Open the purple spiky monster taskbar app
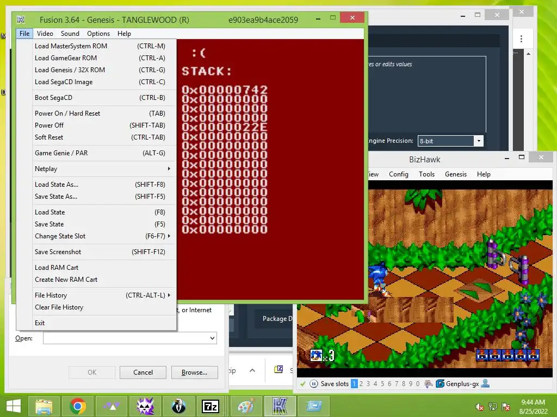This screenshot has height=417, width=557. coord(145,406)
